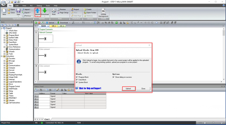Expand the Timers instructions folder
Image resolution: width=226 pixels, height=125 pixels.
point(4,96)
